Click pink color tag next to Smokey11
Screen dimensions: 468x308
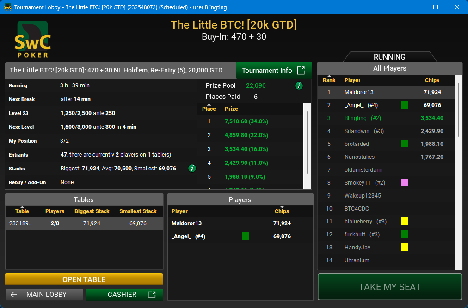coord(405,182)
